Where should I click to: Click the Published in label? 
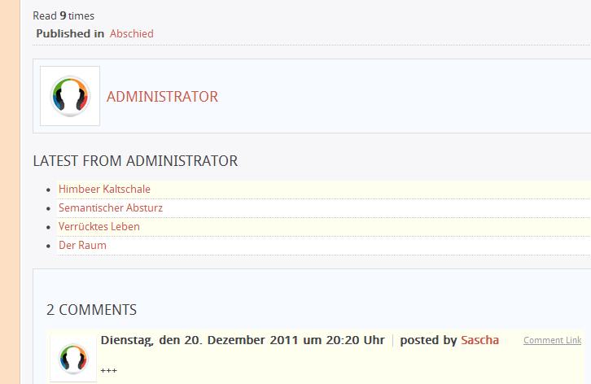70,33
